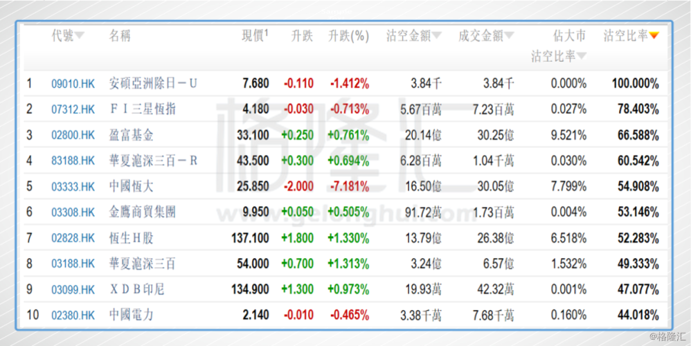
Task: Click price 25.850 cell
Action: 253,187
